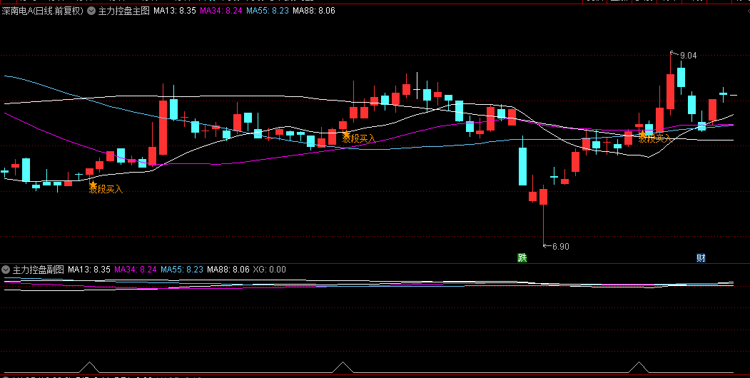Select MA13: 8.35 in sub chart header
Viewport: 750px width, 378px height.
pos(89,270)
